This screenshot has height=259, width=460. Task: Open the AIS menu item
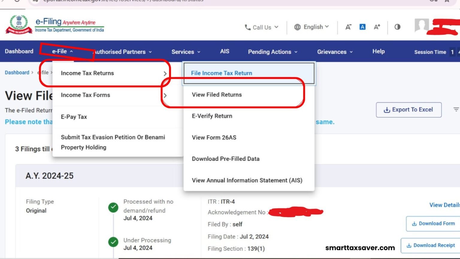[224, 51]
